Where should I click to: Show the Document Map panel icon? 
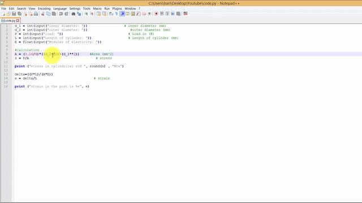click(133, 14)
